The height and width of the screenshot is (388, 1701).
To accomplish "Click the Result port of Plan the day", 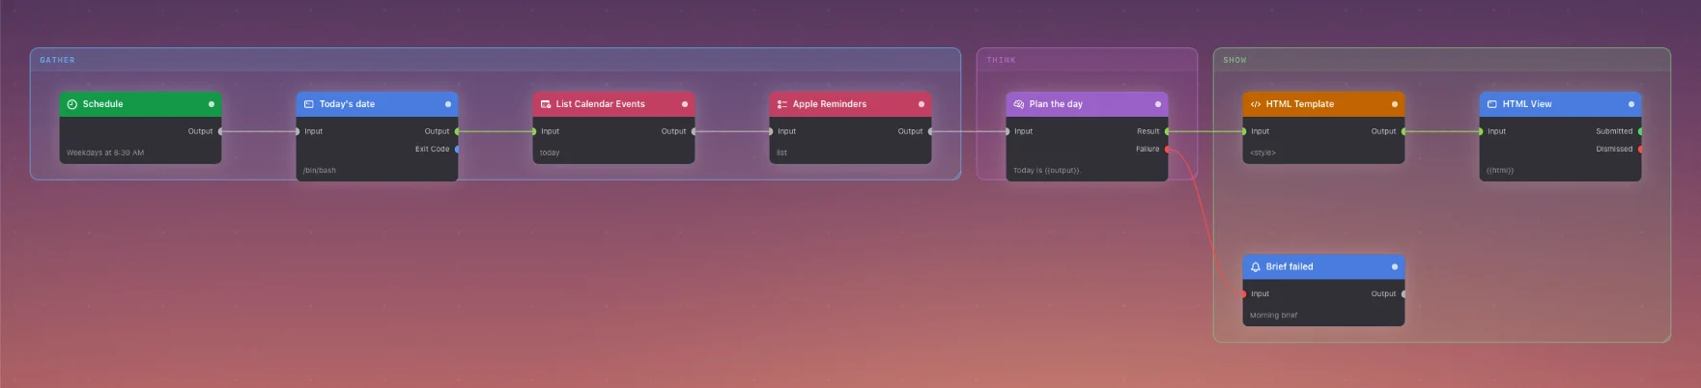I will click(x=1168, y=131).
